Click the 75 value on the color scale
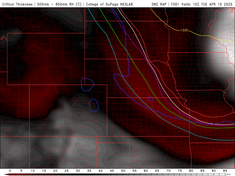This screenshot has height=176, width=235. pos(180,171)
